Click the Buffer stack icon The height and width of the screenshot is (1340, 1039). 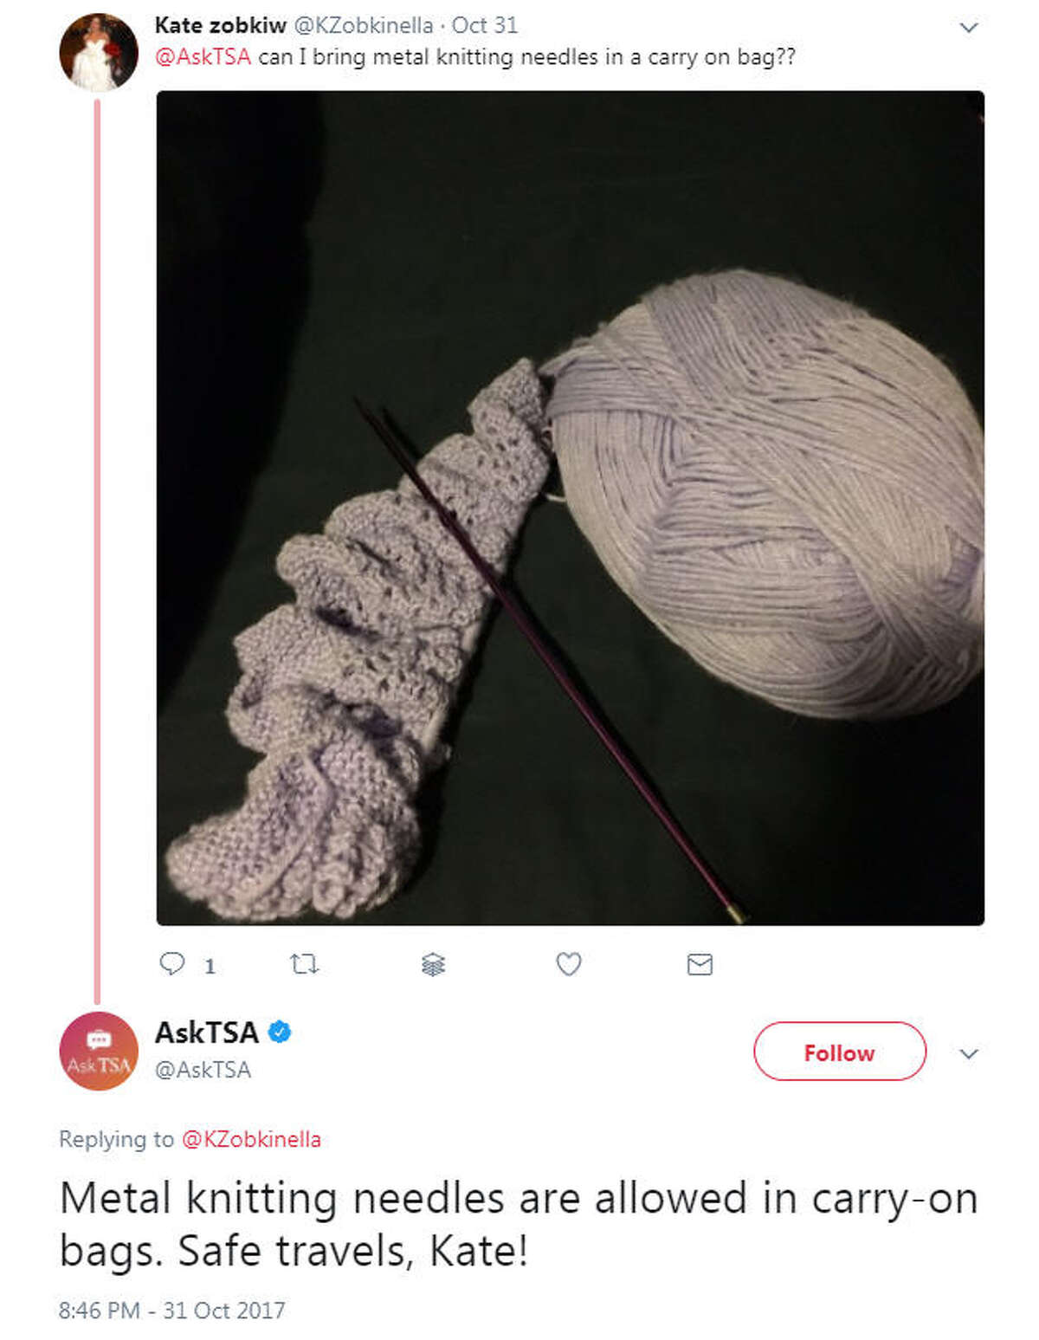pyautogui.click(x=433, y=964)
